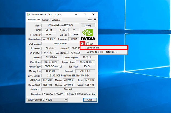Toggle the CUDA checkbox
Image resolution: width=171 pixels, height=113 pixels.
pos(56,94)
